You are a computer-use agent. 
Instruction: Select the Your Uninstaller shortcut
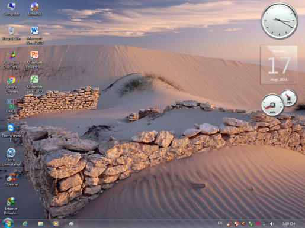click(x=11, y=157)
